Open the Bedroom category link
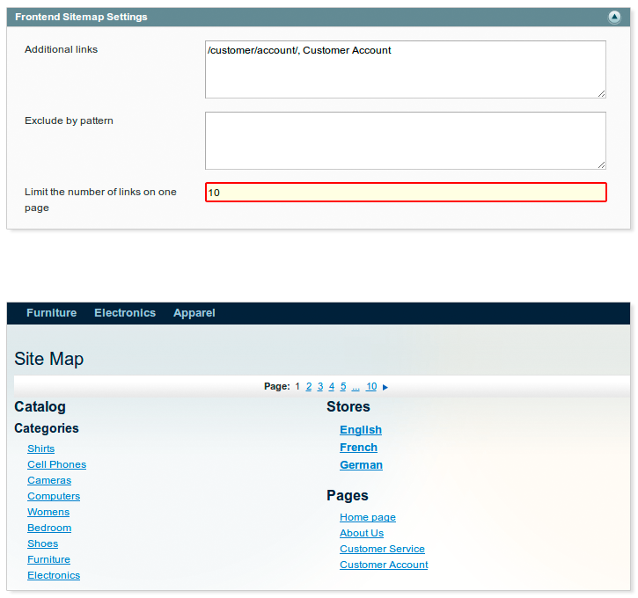The image size is (638, 598). pyautogui.click(x=49, y=528)
